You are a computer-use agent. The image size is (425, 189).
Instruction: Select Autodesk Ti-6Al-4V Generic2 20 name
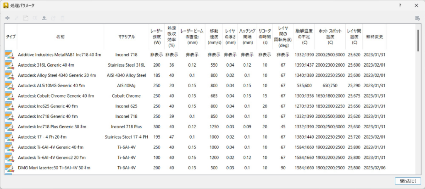(52, 158)
